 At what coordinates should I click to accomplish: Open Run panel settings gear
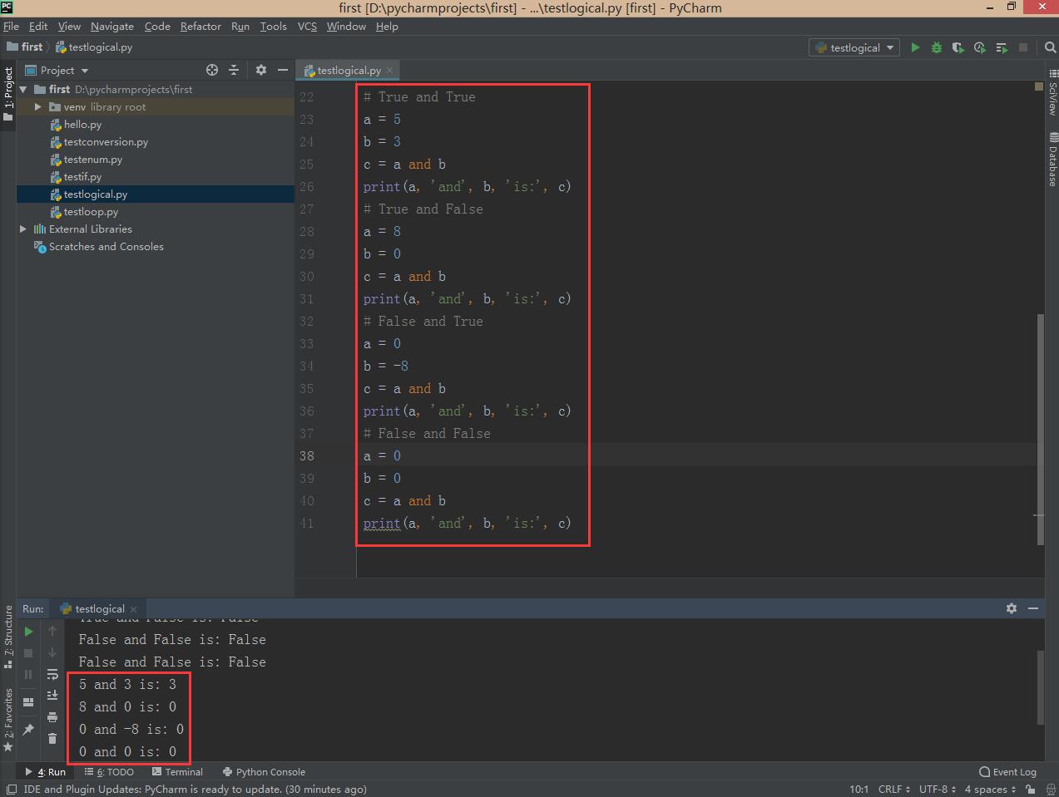pyautogui.click(x=1012, y=608)
